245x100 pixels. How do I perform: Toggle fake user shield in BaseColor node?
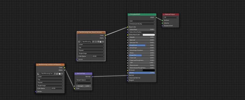click(96, 42)
